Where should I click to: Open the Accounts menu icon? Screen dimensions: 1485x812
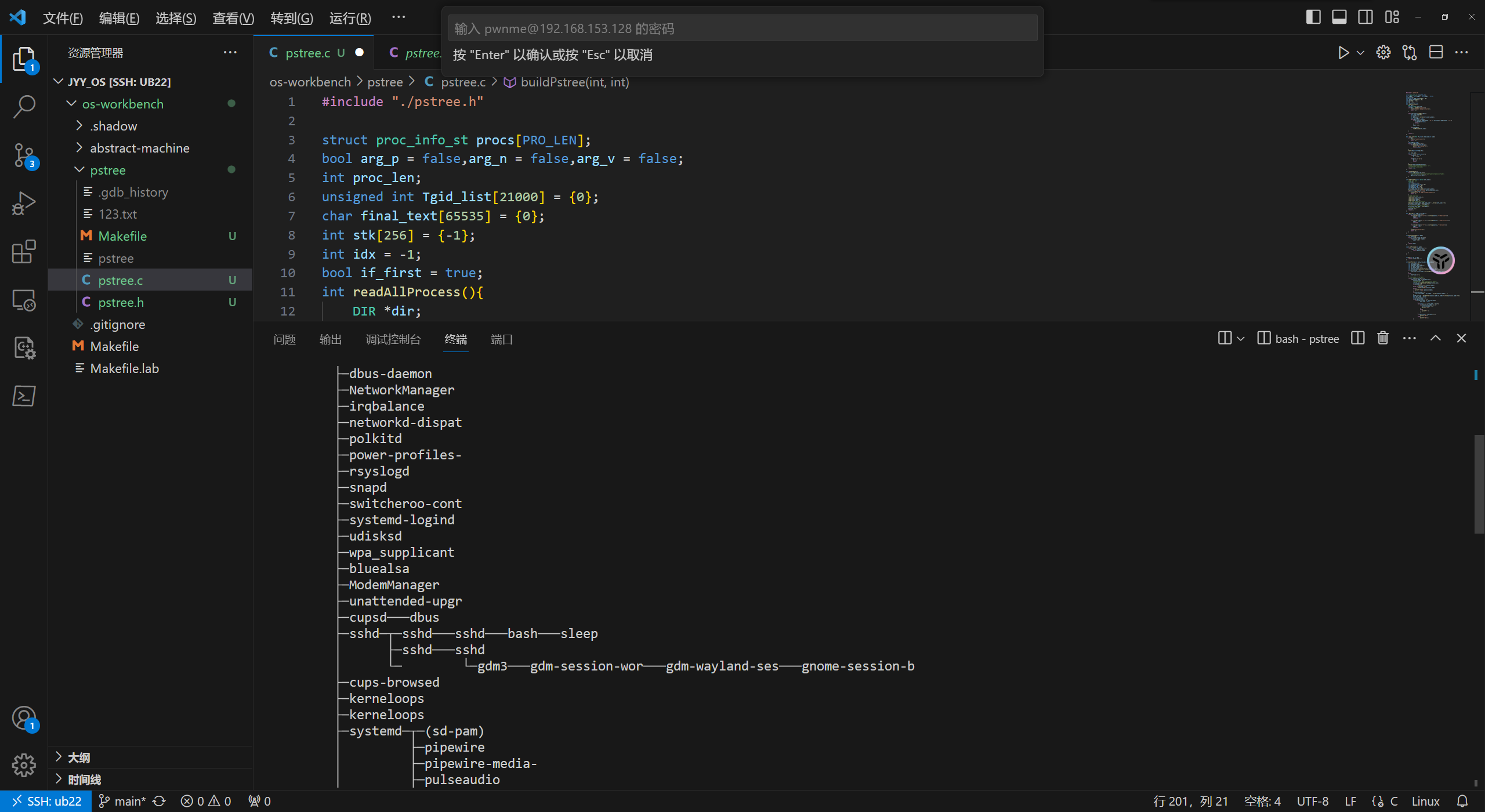tap(24, 718)
